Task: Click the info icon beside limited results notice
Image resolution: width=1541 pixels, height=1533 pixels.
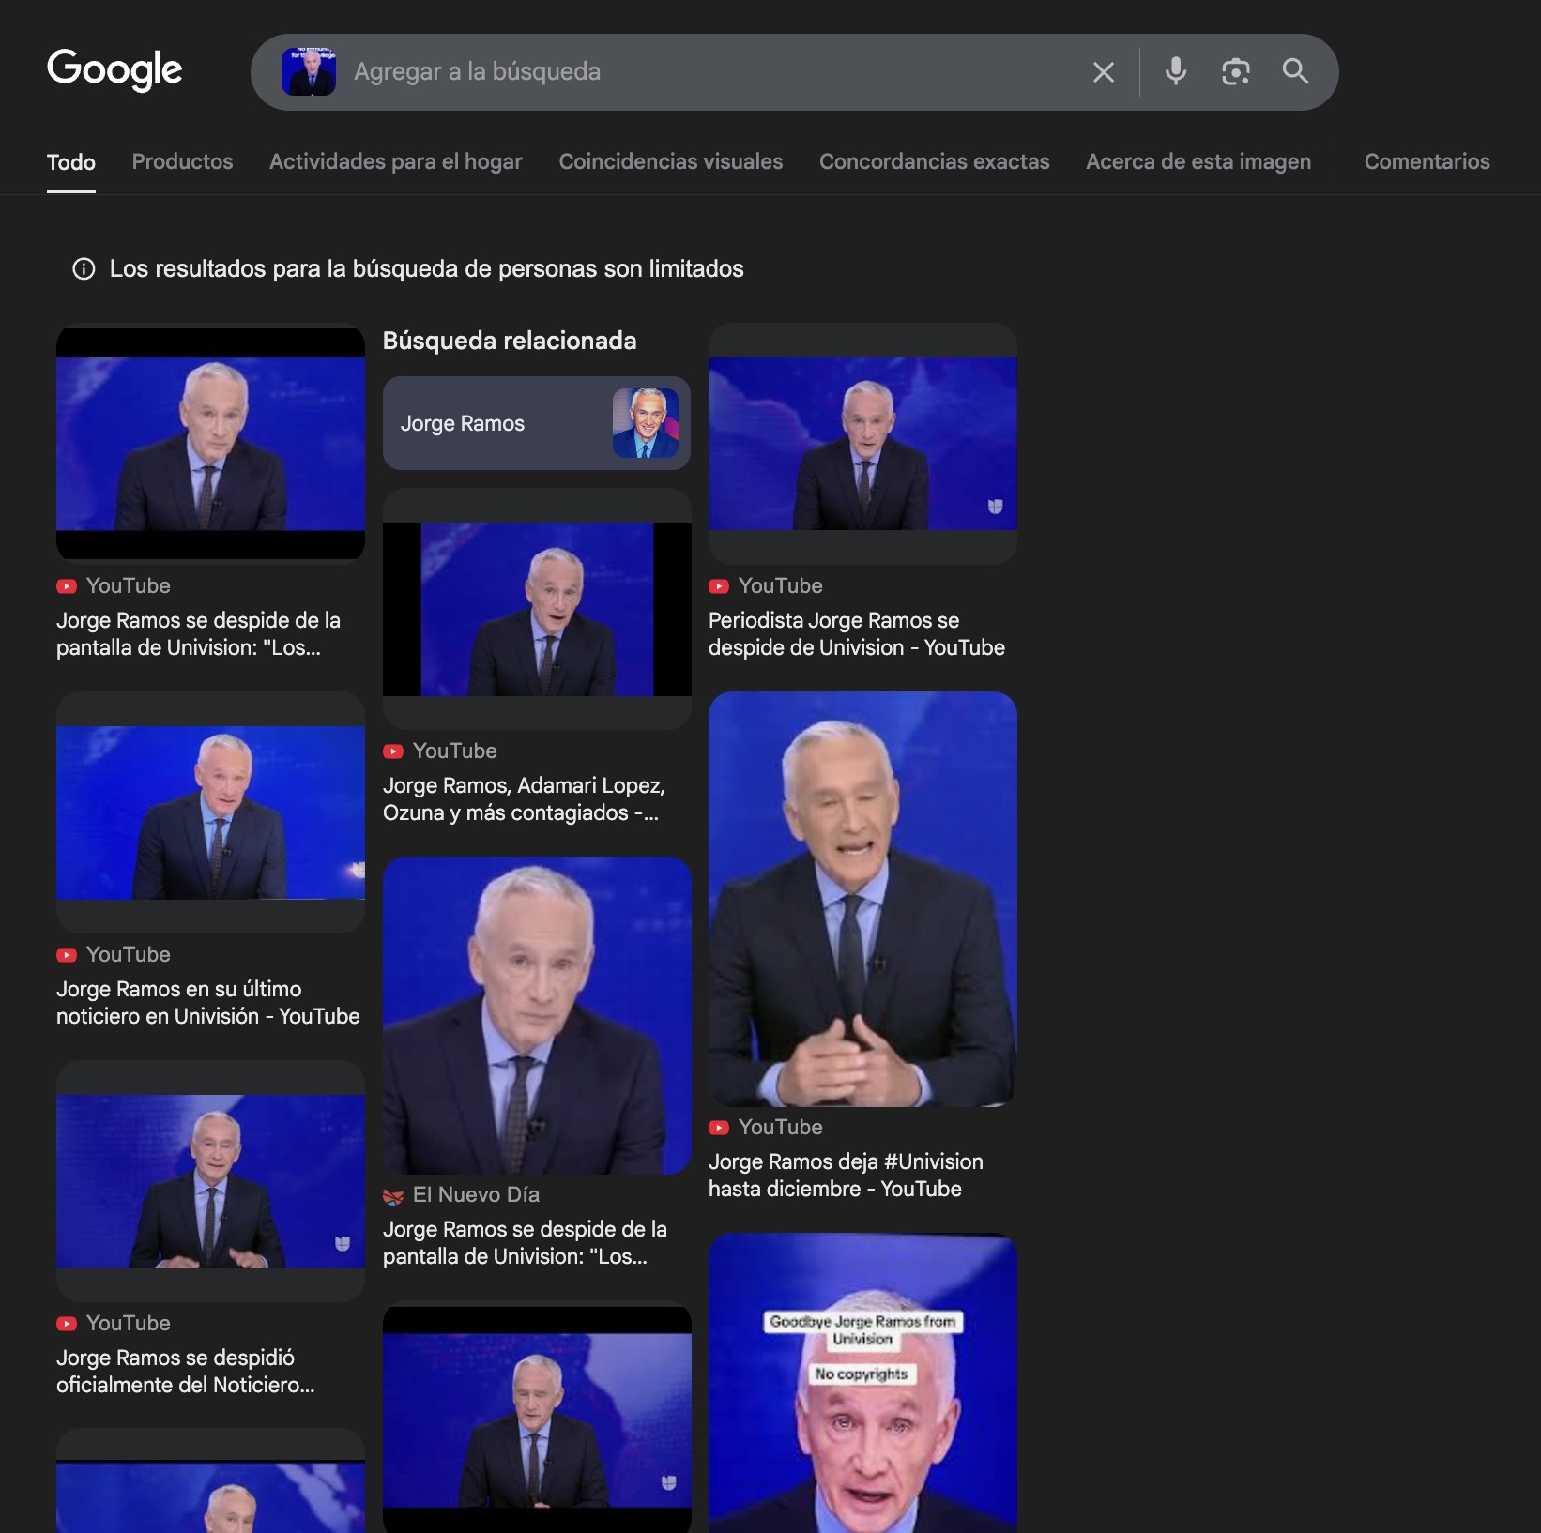Action: click(x=84, y=269)
